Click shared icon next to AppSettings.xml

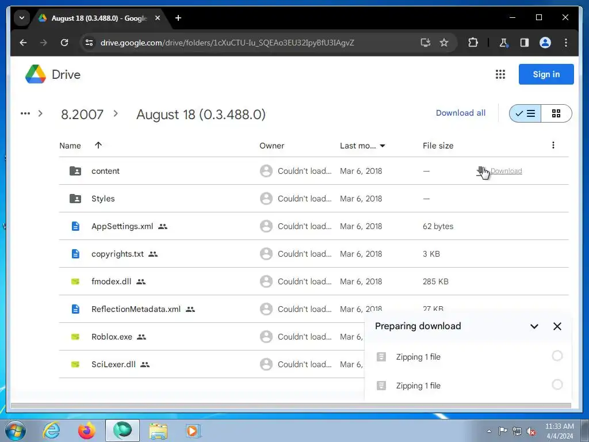[163, 226]
